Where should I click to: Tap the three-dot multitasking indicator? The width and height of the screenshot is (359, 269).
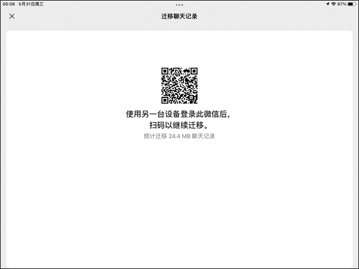click(179, 5)
